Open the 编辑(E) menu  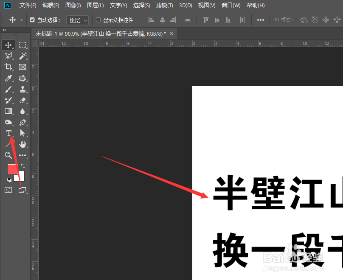51,5
